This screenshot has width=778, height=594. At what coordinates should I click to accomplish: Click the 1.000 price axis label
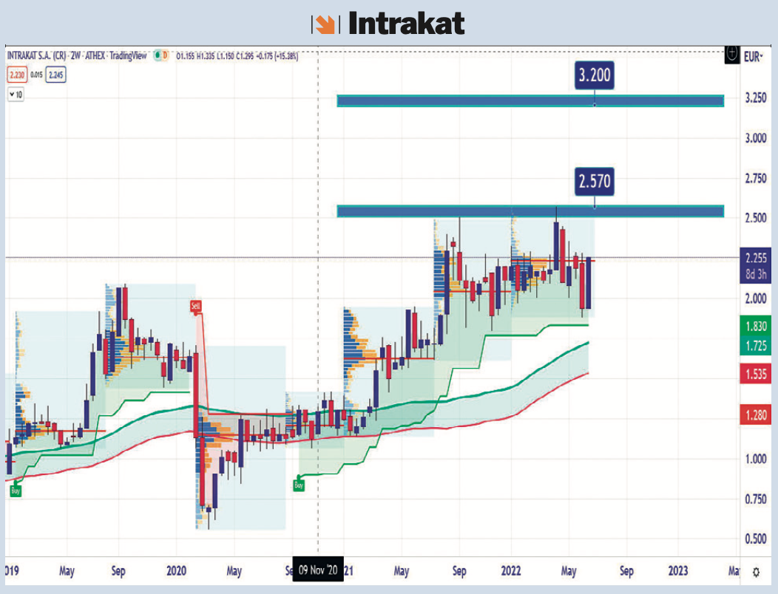click(x=756, y=459)
